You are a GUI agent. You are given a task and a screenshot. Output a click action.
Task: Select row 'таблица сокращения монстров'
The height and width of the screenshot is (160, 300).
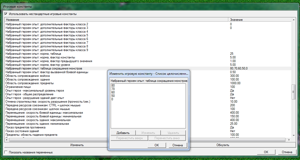[x=148, y=68]
